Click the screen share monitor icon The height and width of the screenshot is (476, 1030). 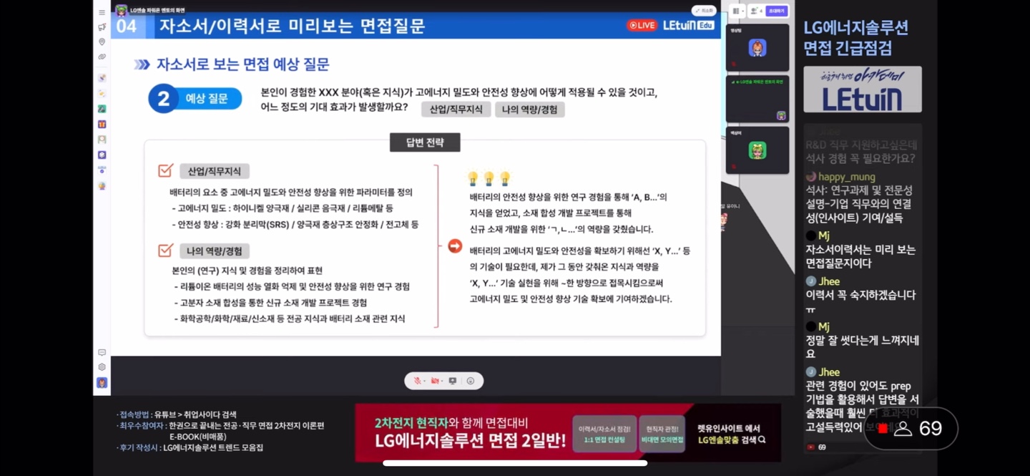453,381
